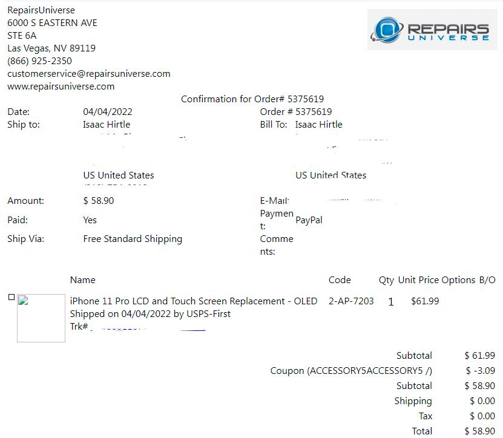
Task: Click the Repairs Universe logo
Action: pyautogui.click(x=432, y=30)
